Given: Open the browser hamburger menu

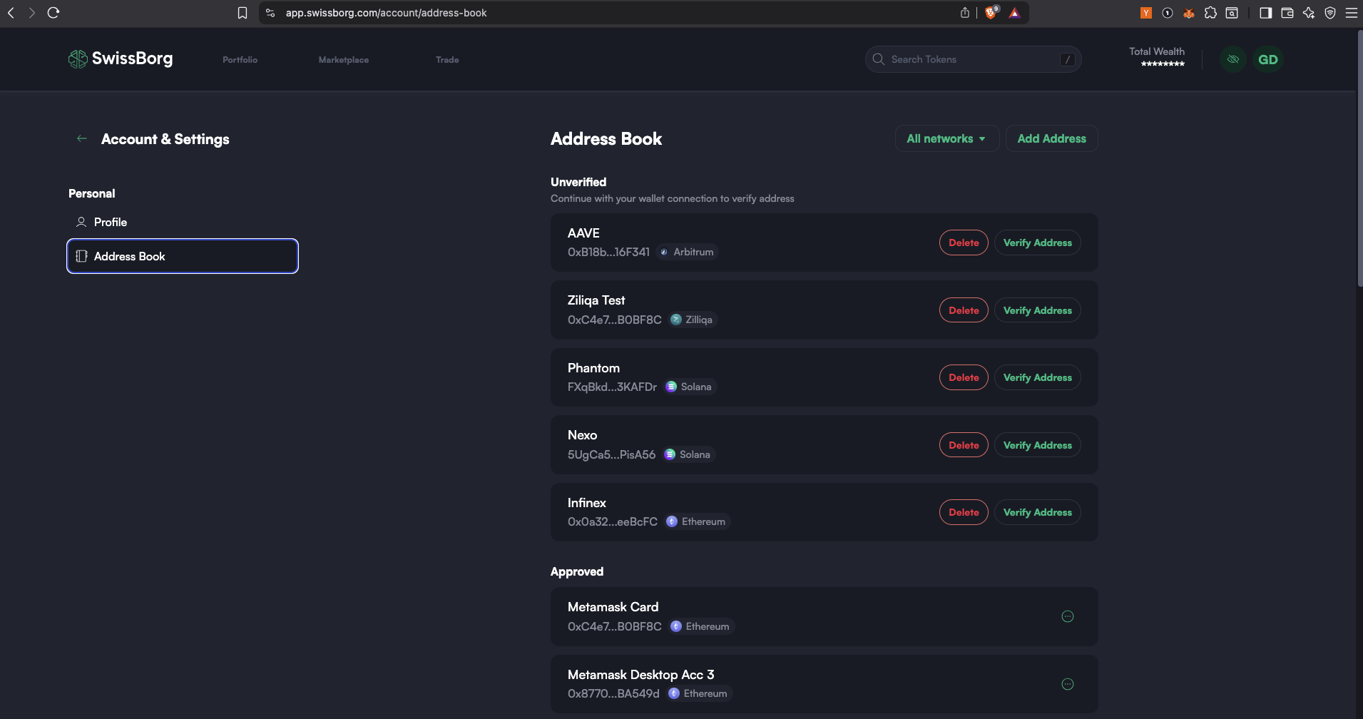Looking at the screenshot, I should (x=1352, y=13).
